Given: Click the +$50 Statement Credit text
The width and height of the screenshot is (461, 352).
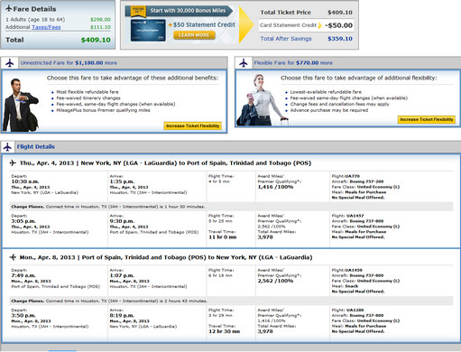Looking at the screenshot, I should tap(202, 24).
